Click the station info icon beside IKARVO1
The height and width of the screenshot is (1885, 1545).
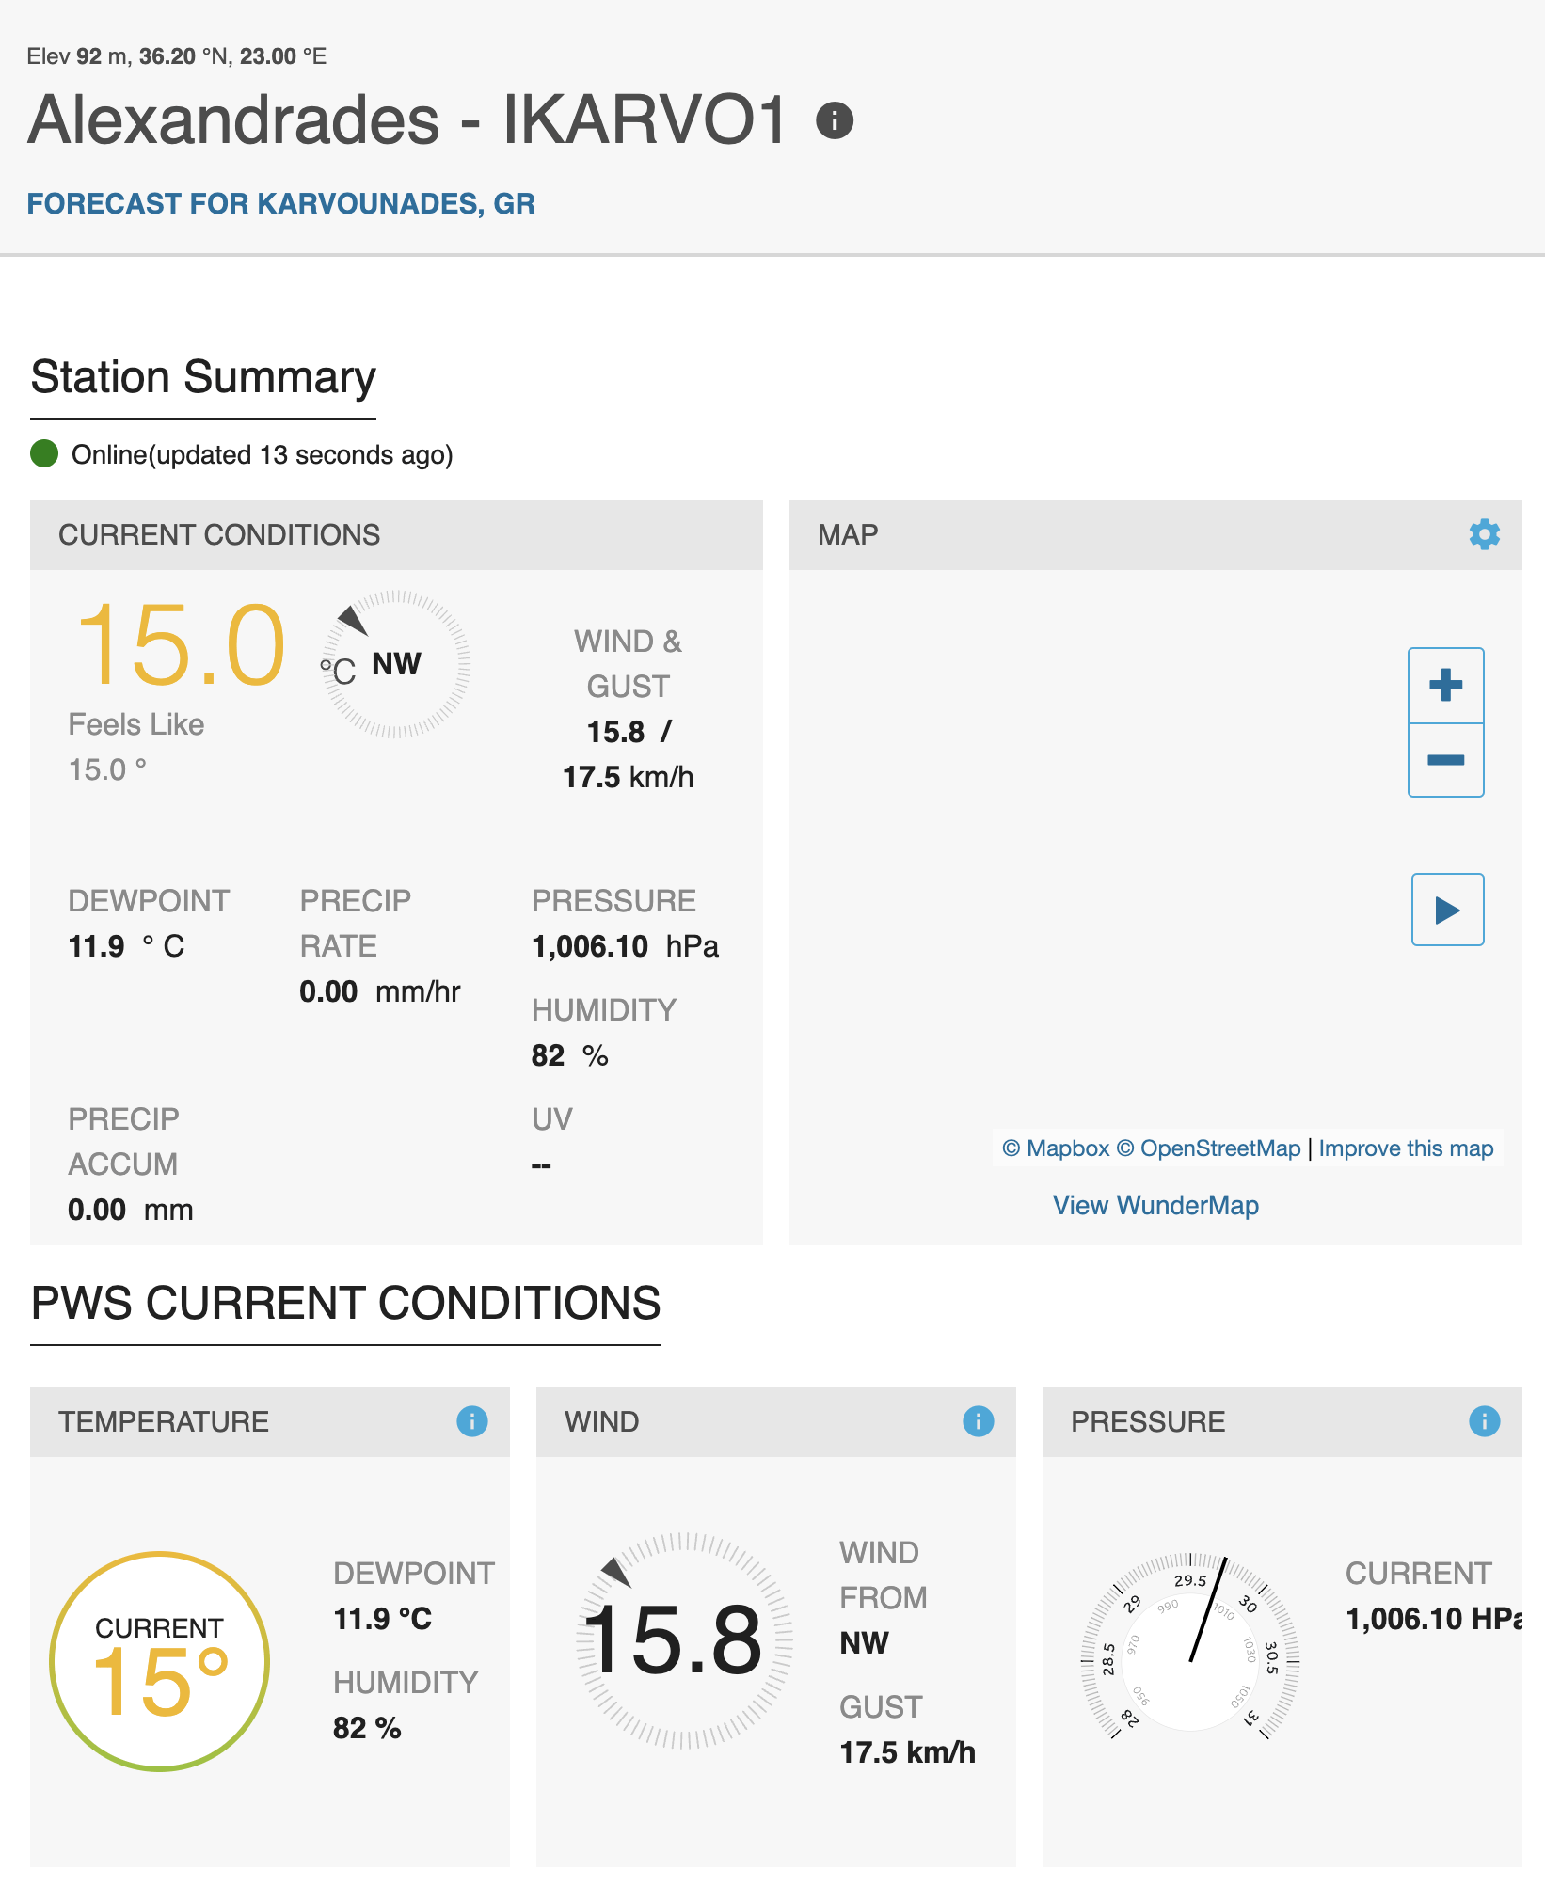coord(834,120)
